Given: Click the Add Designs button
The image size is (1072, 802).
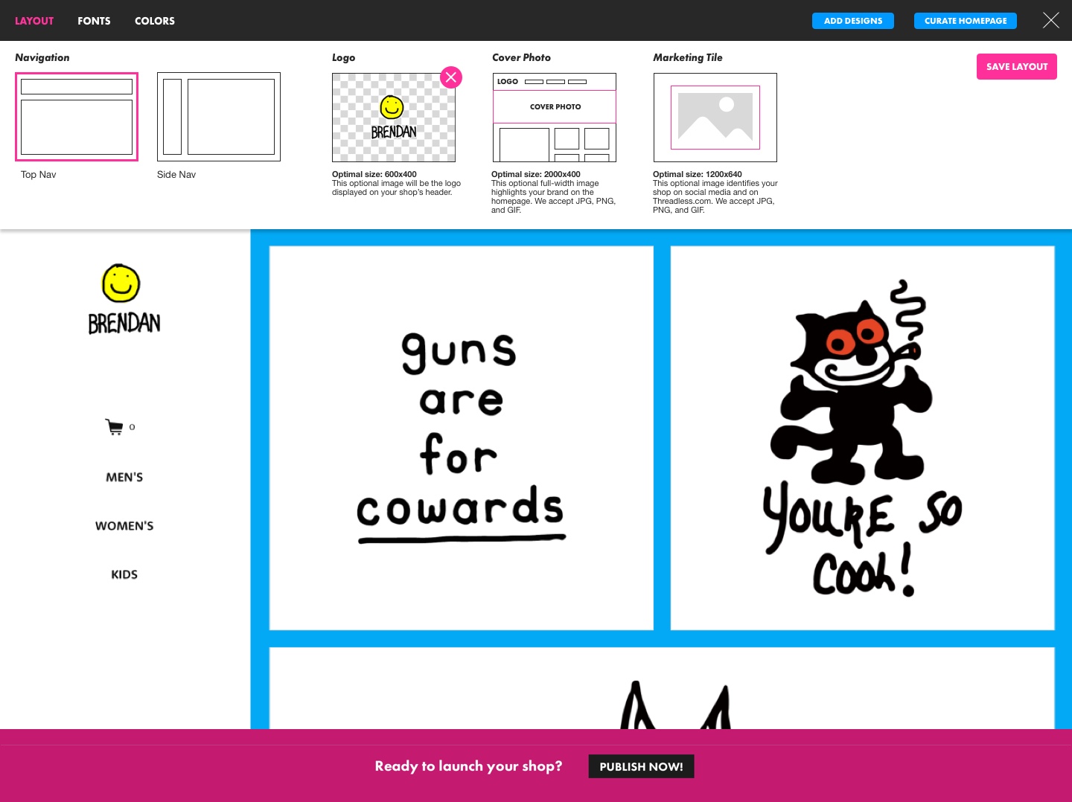Looking at the screenshot, I should [853, 21].
